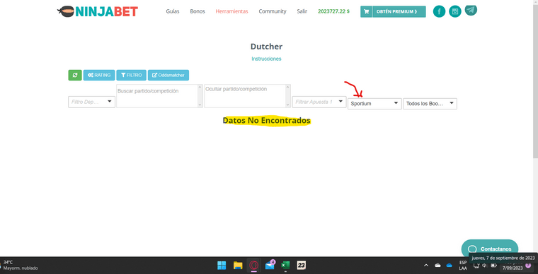The width and height of the screenshot is (538, 274).
Task: Open Excel from the taskbar
Action: click(x=285, y=266)
